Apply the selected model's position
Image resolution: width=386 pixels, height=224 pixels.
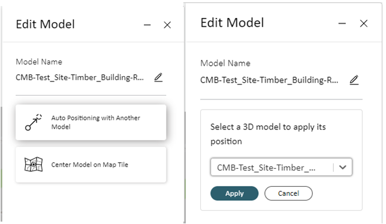tap(234, 193)
